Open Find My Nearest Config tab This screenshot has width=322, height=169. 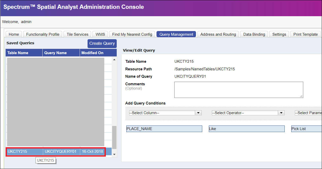pyautogui.click(x=132, y=34)
